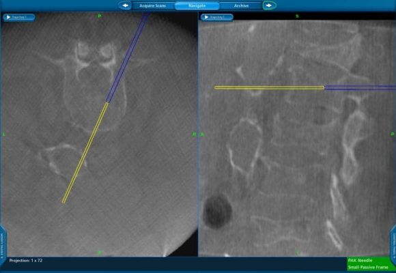Click the Small Passive Frame status label
This screenshot has width=396, height=273.
click(x=368, y=267)
